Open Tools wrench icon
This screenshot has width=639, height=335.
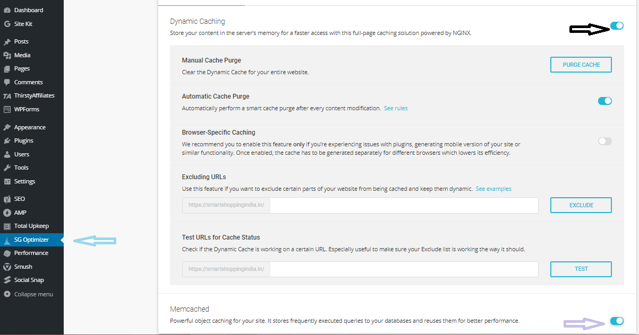(x=7, y=168)
